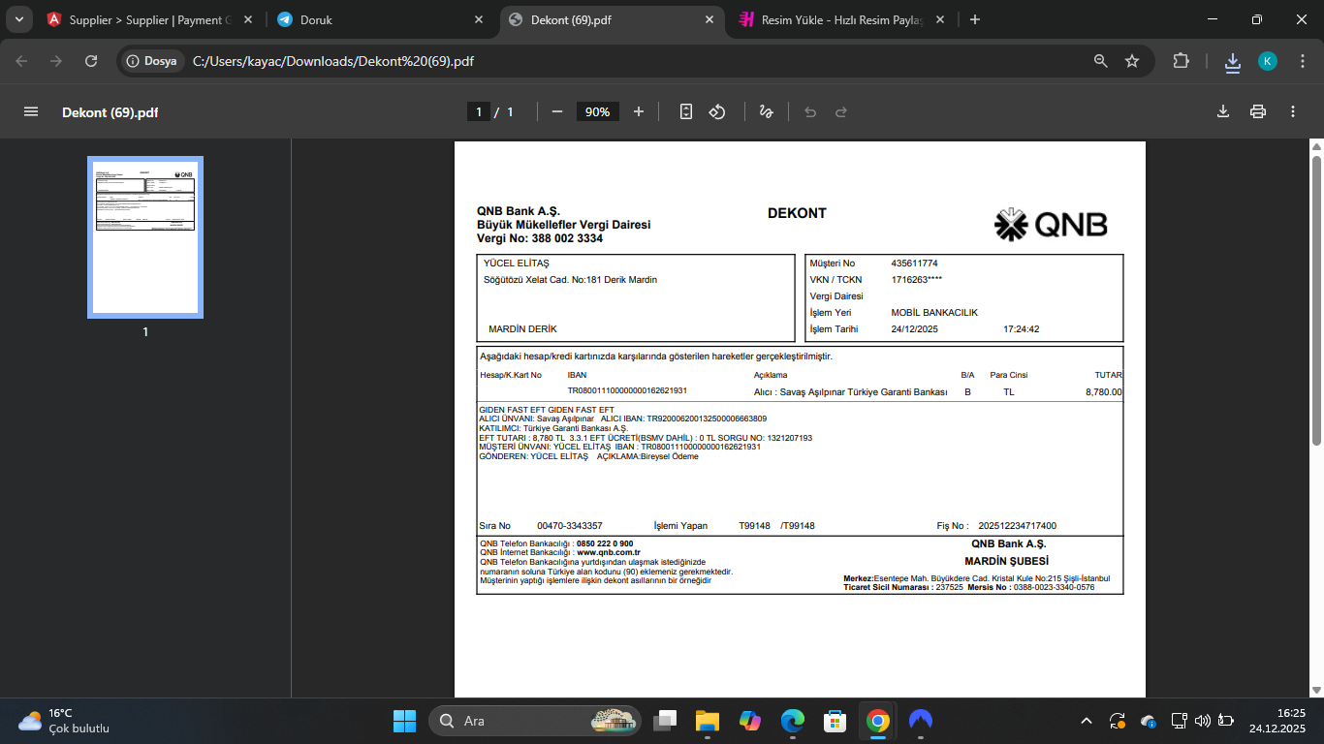This screenshot has height=744, width=1324.
Task: Download the PDF from viewer toolbar
Action: (x=1223, y=111)
